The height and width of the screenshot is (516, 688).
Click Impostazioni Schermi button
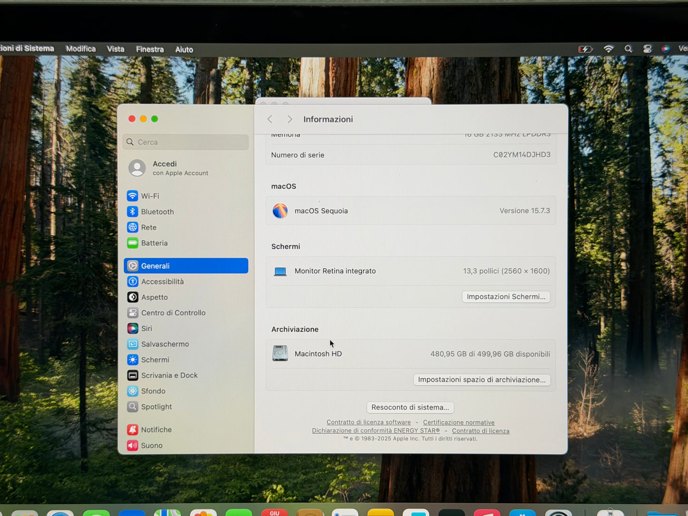pos(506,297)
